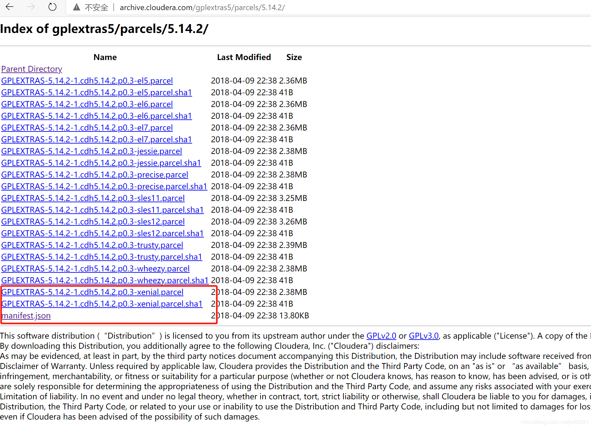Download the sles12.parcel file

tap(93, 222)
